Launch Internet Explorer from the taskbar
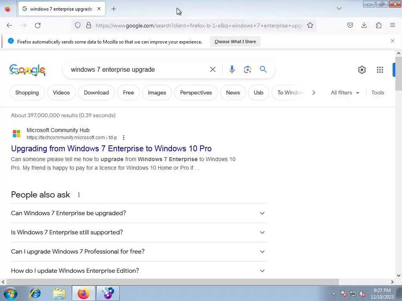 tap(35, 293)
